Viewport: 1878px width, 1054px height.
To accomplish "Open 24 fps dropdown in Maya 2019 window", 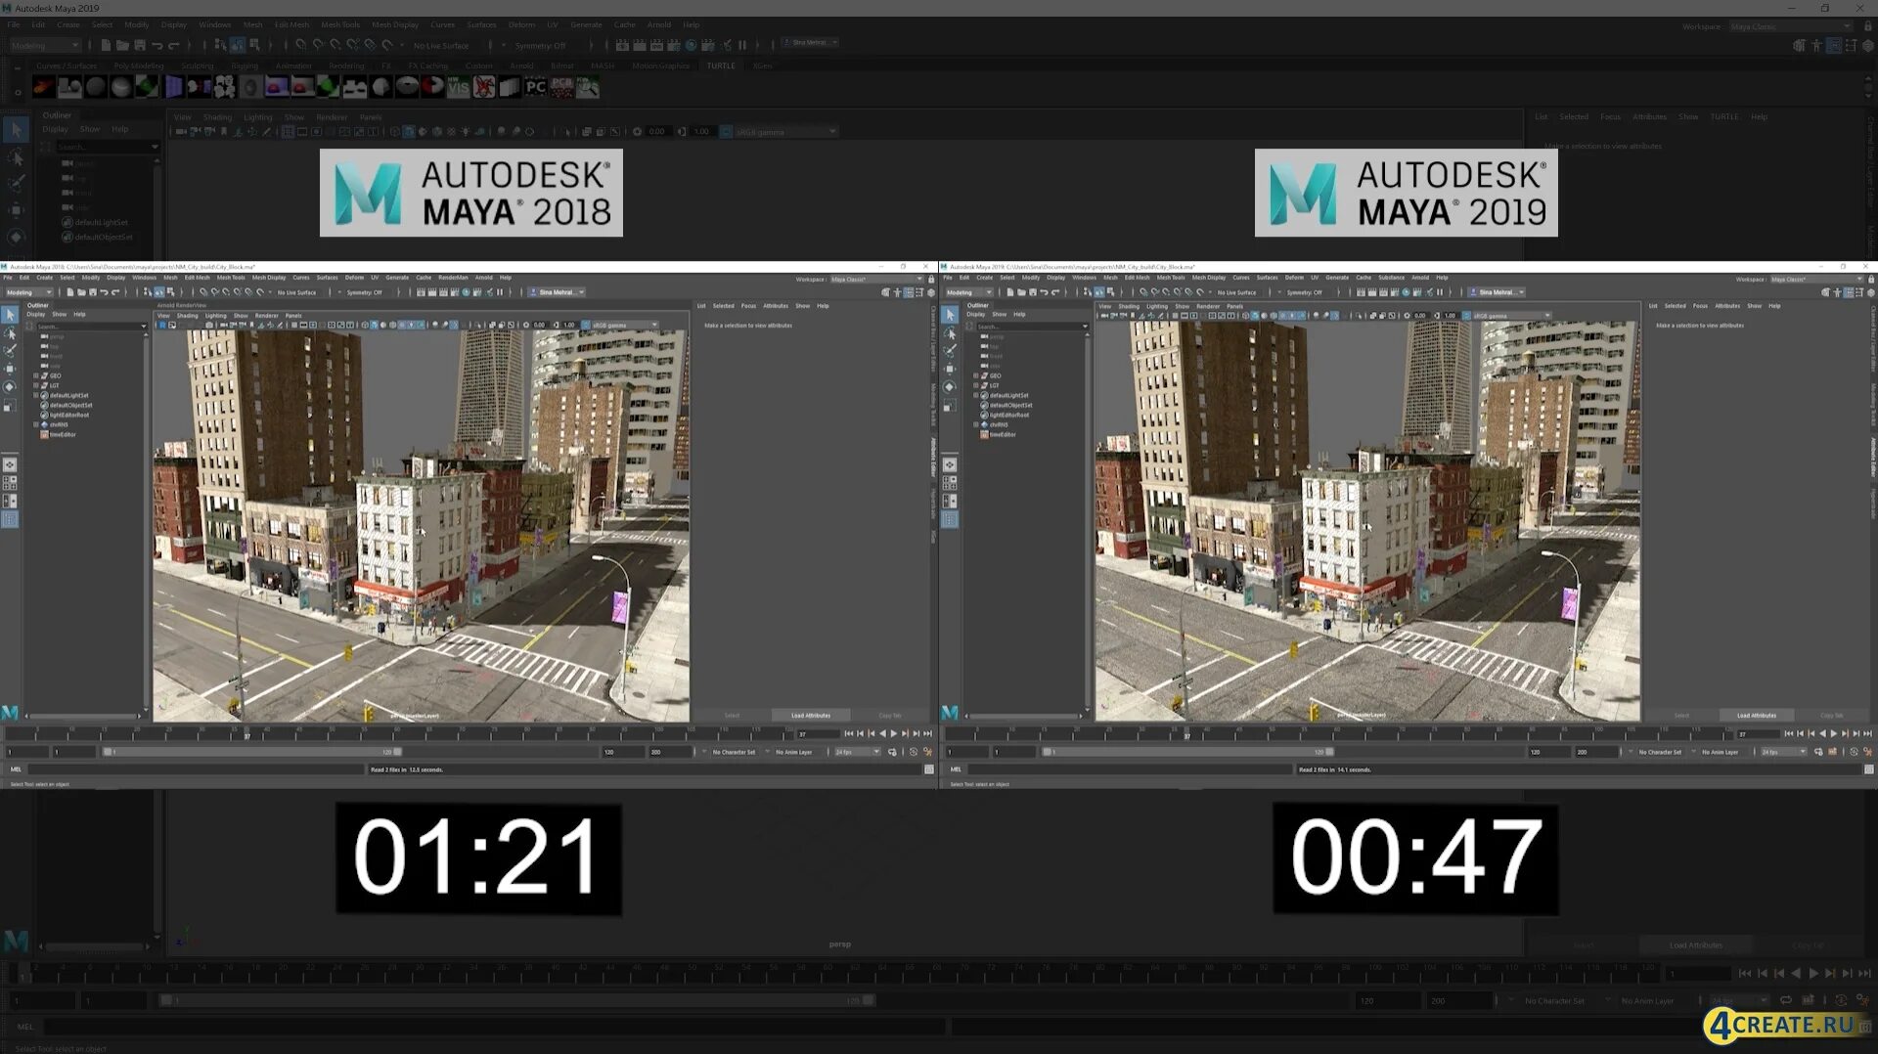I will point(1784,752).
